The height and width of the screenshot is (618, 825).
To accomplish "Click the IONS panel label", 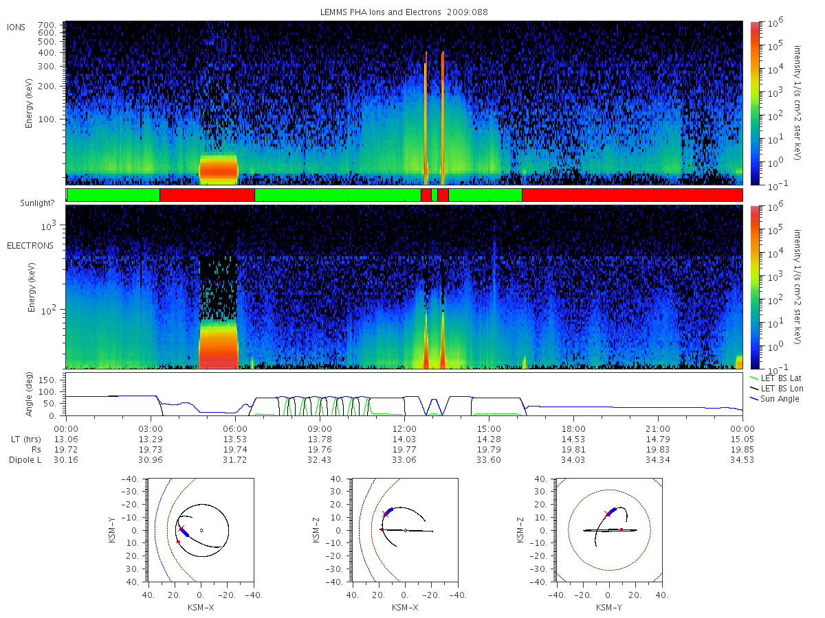I will [16, 27].
